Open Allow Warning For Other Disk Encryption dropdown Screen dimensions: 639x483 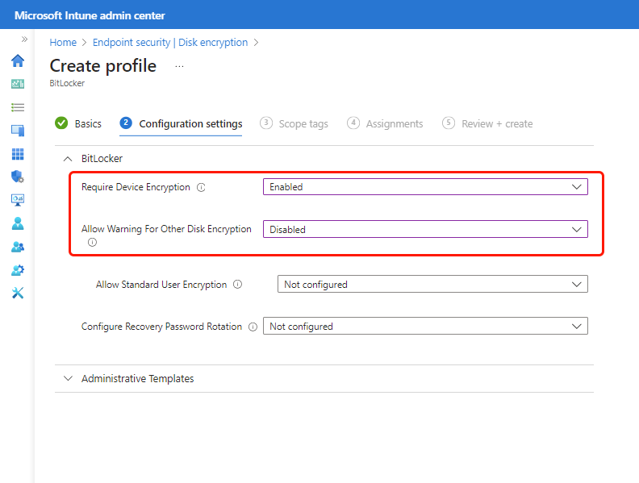click(x=425, y=229)
